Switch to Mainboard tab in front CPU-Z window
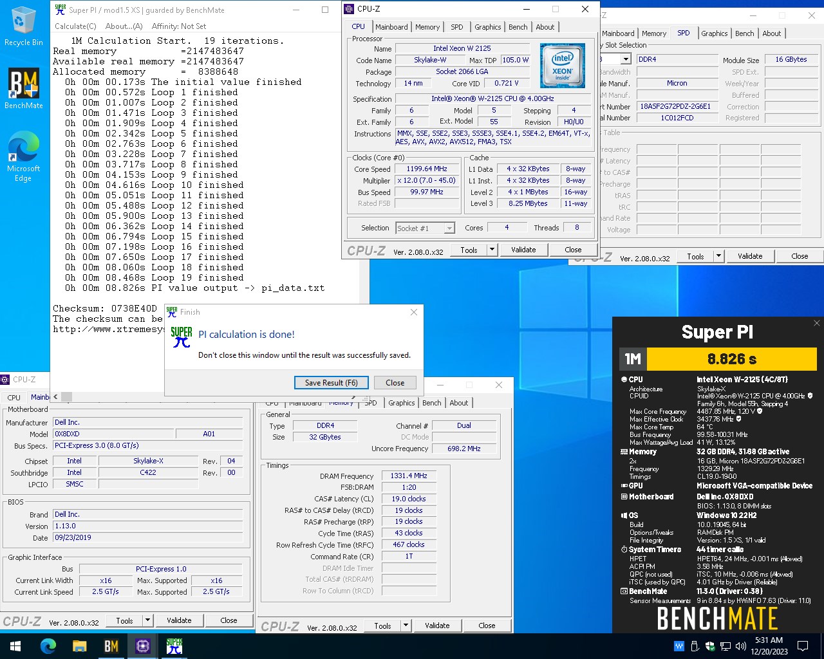 [391, 27]
